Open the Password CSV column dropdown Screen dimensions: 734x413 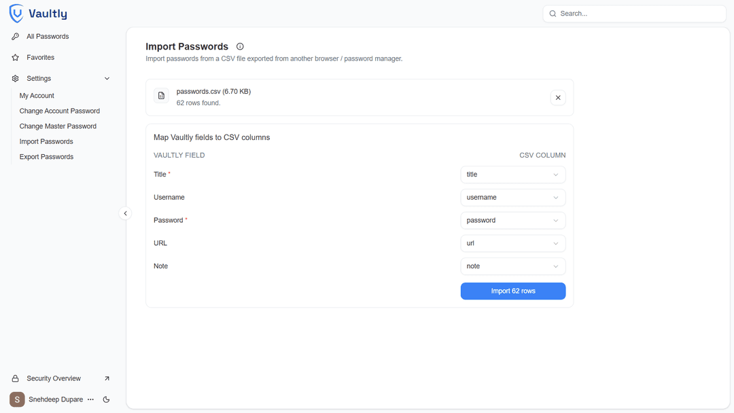[x=512, y=221]
